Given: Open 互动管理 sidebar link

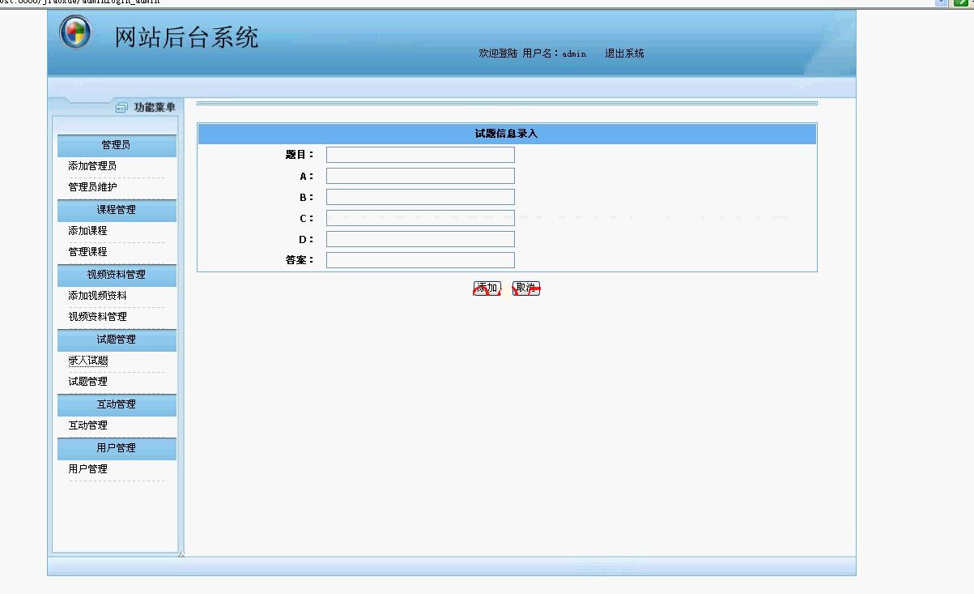Looking at the screenshot, I should [87, 425].
